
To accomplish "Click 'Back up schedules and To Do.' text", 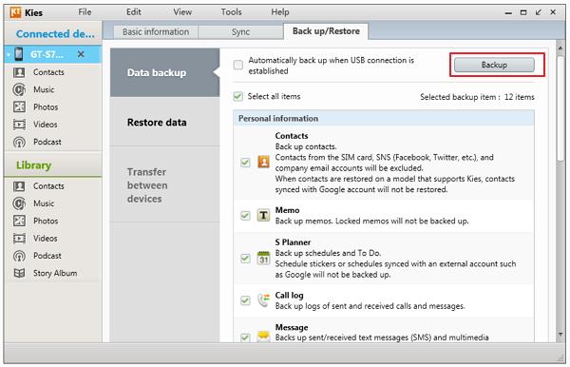I will pyautogui.click(x=328, y=253).
